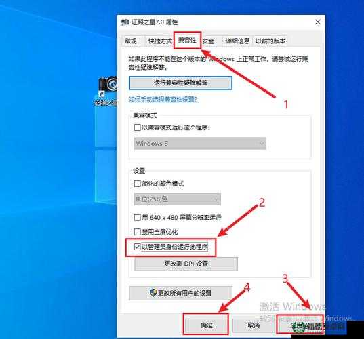Click the 更改高 DPI 设置 button

click(x=186, y=264)
